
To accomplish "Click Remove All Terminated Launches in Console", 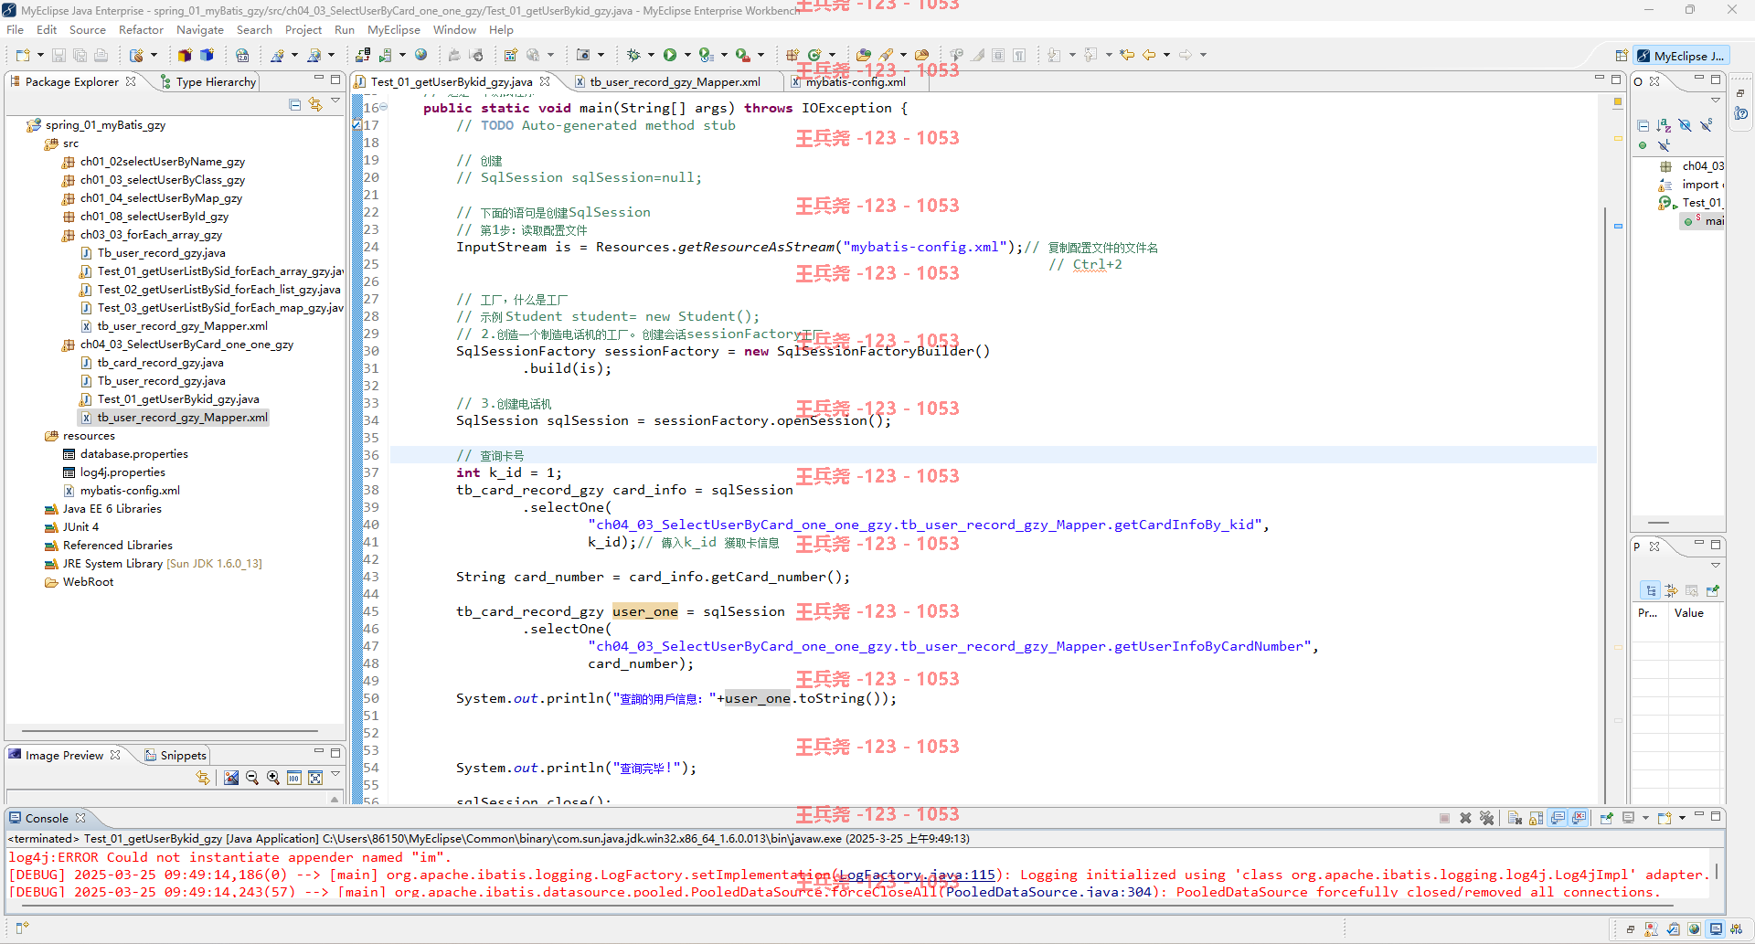I will point(1487,818).
